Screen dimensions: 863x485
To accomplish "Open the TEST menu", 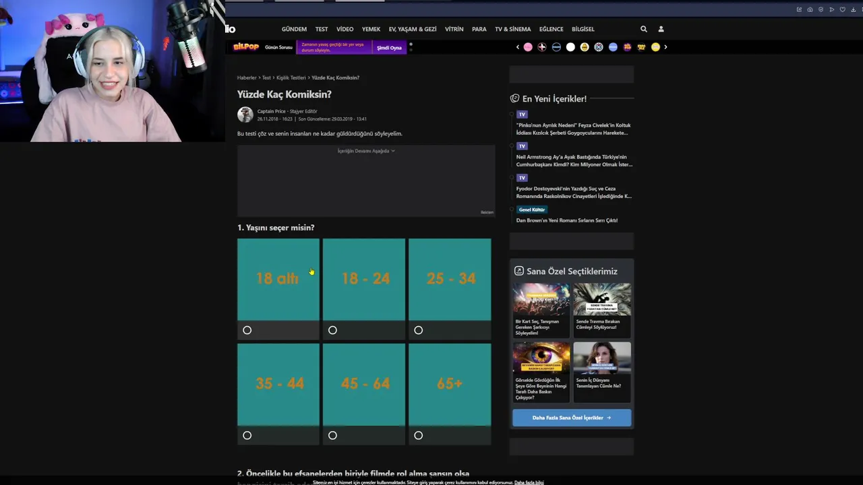I will click(x=322, y=29).
